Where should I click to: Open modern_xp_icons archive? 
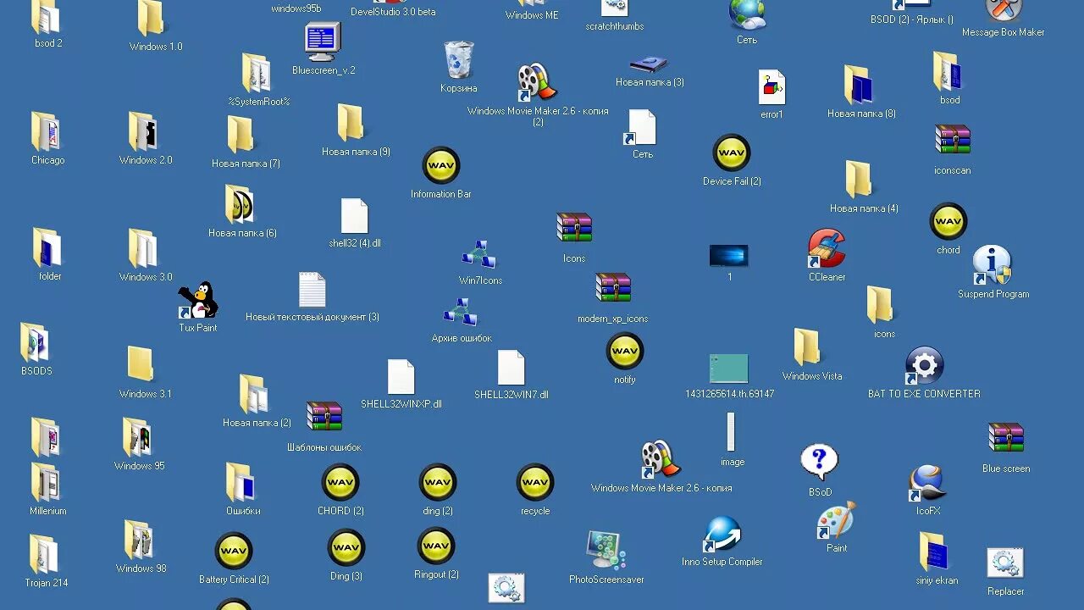pos(613,289)
